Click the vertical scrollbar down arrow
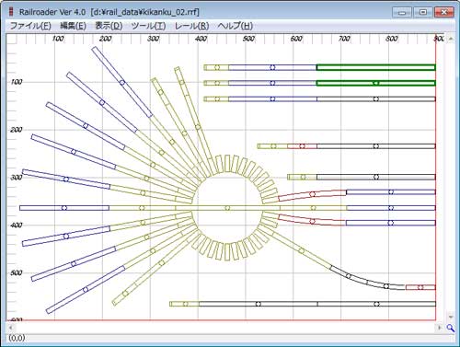460x347 pixels. [451, 317]
